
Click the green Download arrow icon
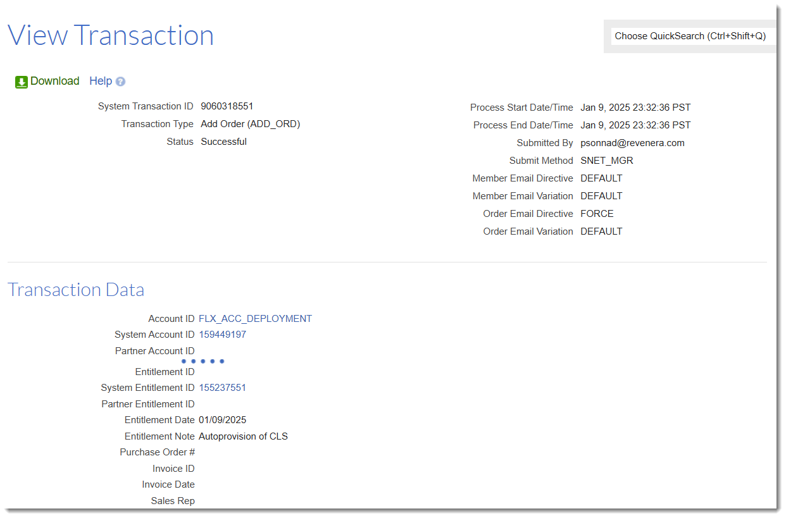coord(22,82)
